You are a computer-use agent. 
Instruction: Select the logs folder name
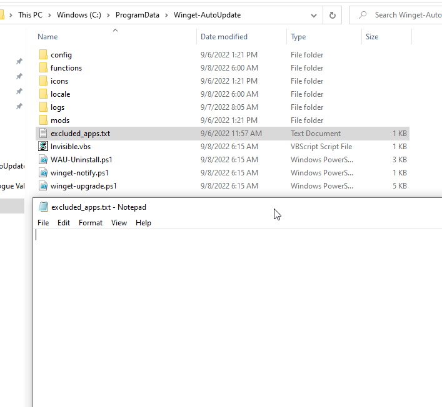tap(58, 107)
